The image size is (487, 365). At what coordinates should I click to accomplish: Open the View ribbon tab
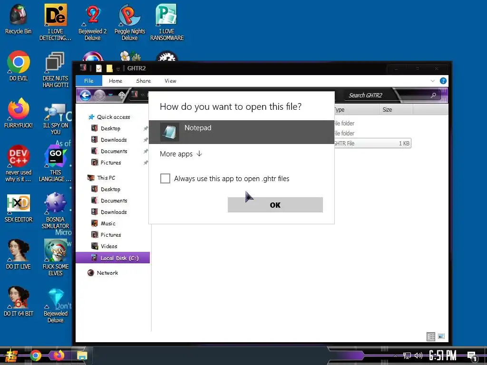170,81
